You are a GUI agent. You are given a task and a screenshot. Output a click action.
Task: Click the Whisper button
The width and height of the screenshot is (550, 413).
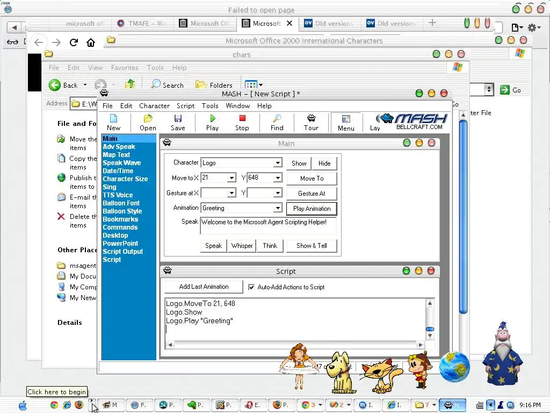242,246
